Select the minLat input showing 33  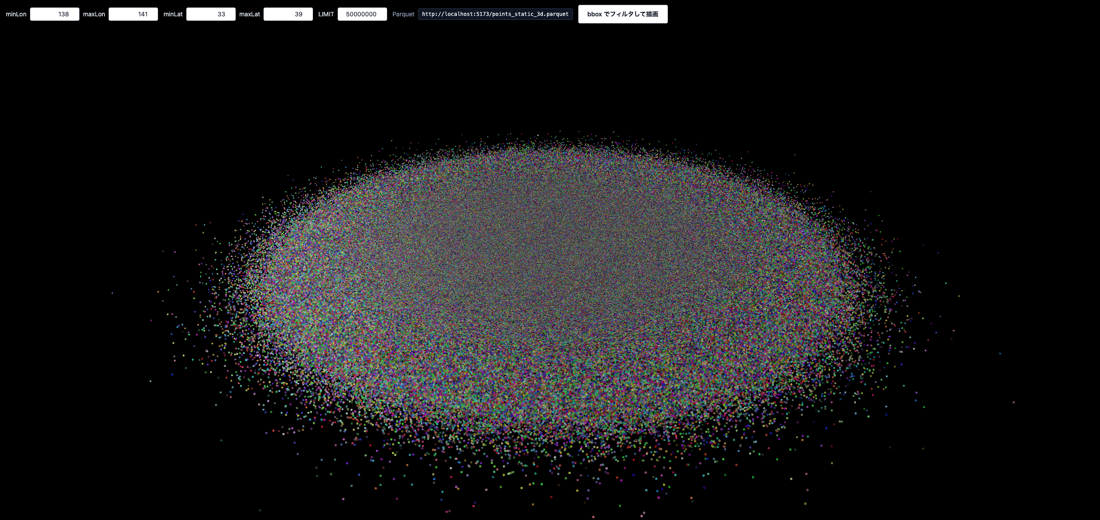point(211,14)
